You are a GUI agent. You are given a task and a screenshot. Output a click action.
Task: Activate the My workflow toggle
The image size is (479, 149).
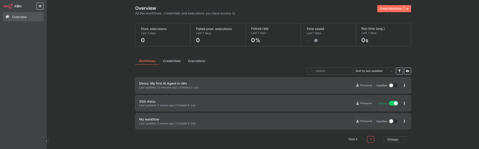[393, 121]
